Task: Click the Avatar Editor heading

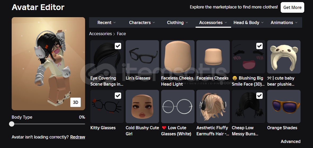Action: [x=38, y=7]
